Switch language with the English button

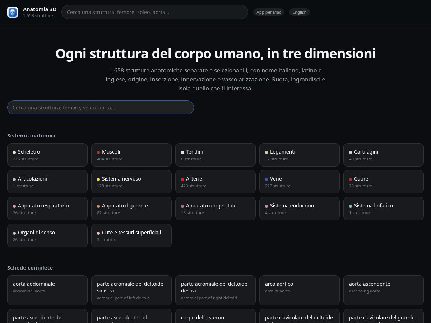click(x=300, y=12)
